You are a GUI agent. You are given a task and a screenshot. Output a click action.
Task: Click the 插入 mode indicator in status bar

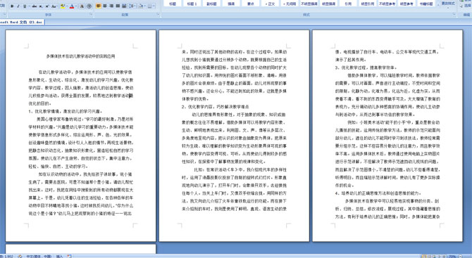click(x=59, y=256)
